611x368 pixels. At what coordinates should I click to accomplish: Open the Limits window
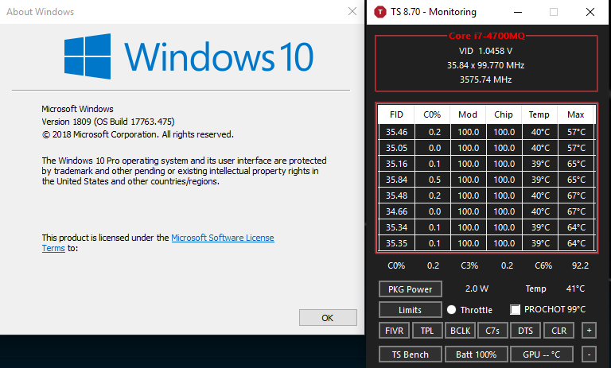click(411, 310)
